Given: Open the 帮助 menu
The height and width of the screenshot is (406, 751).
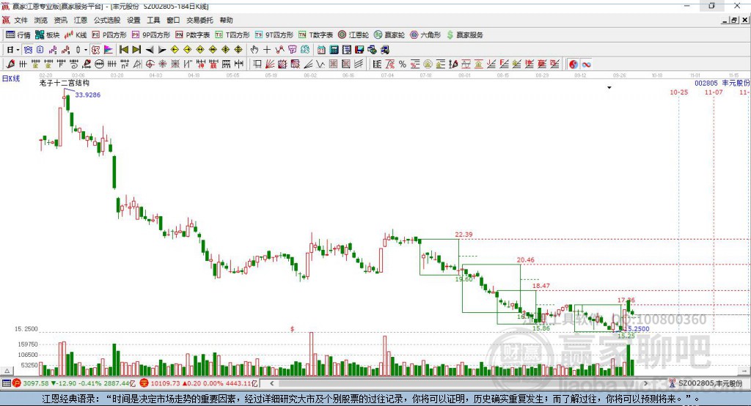Looking at the screenshot, I should tap(226, 20).
